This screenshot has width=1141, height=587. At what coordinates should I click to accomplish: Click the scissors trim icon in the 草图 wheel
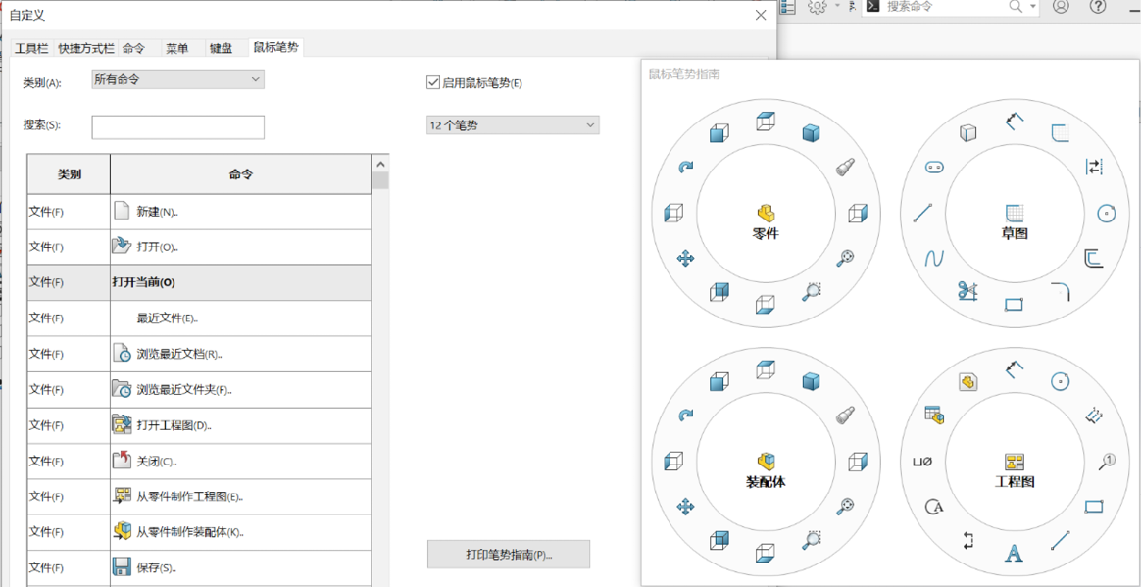pyautogui.click(x=967, y=291)
